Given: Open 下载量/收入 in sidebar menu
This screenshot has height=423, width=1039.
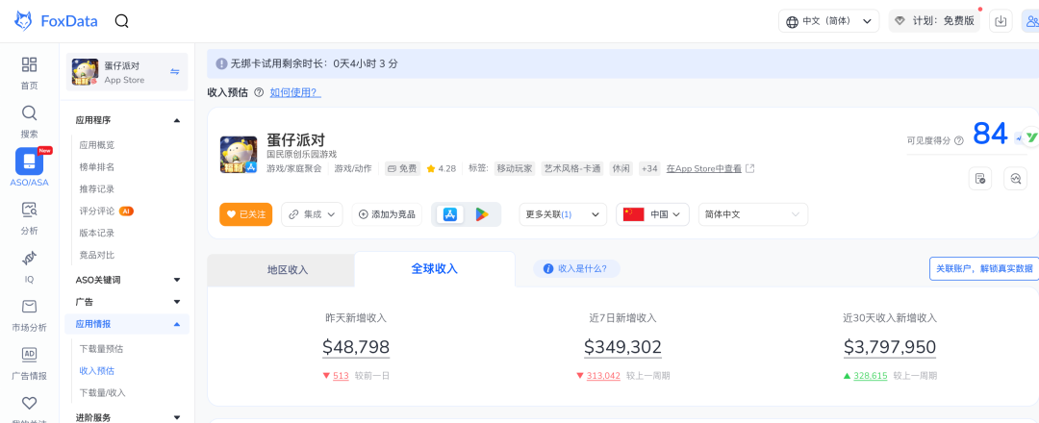Looking at the screenshot, I should (102, 392).
